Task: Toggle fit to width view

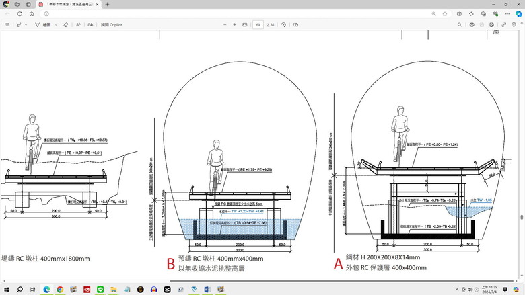Action: (x=245, y=24)
